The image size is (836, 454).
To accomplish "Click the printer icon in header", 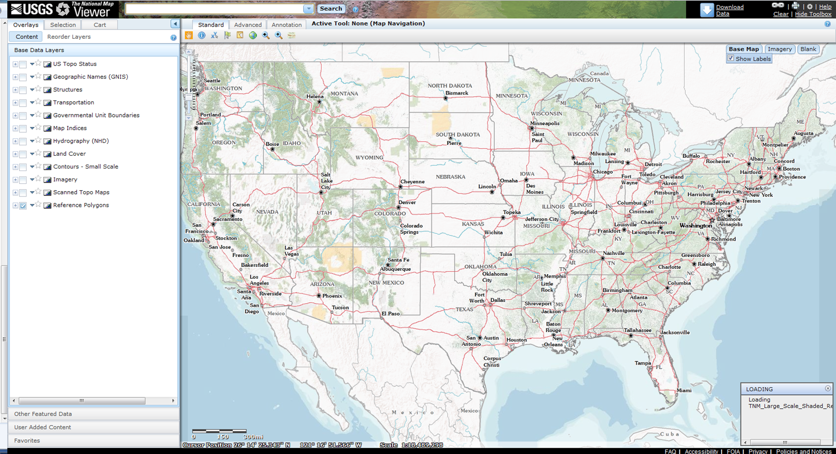I will [x=795, y=6].
